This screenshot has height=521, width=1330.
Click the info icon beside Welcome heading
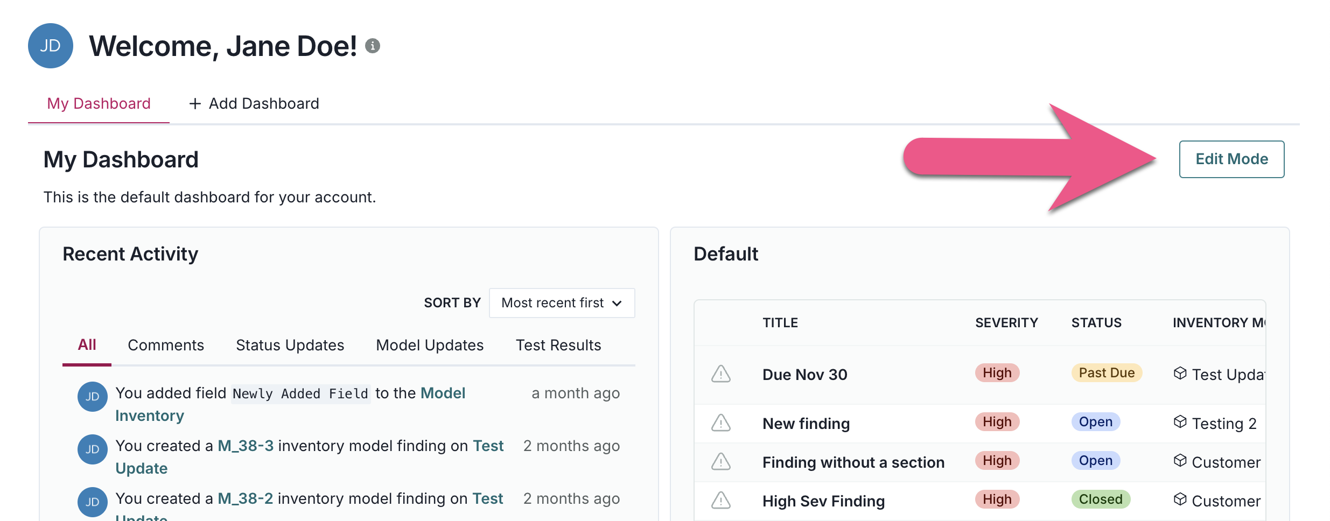pos(372,46)
